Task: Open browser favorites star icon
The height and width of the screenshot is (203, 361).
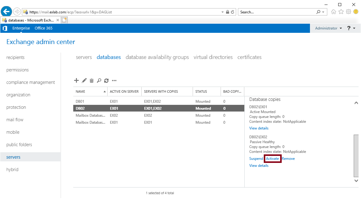Action: click(341, 12)
